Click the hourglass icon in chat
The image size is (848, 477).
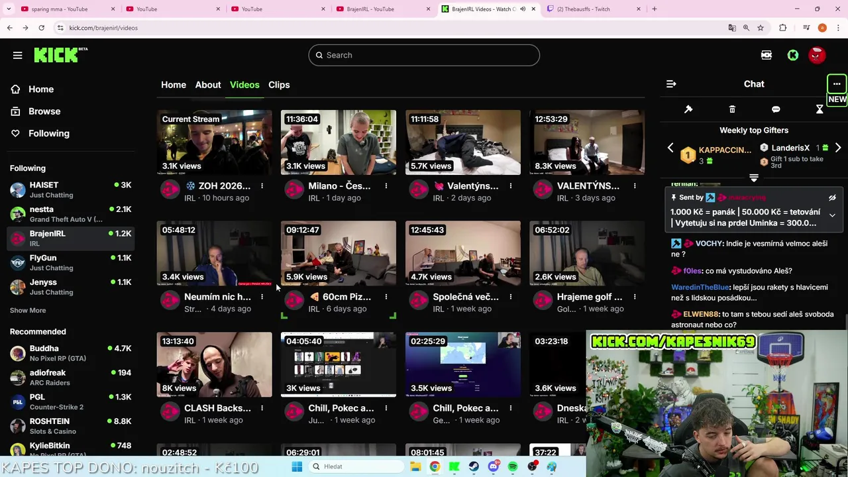point(820,109)
